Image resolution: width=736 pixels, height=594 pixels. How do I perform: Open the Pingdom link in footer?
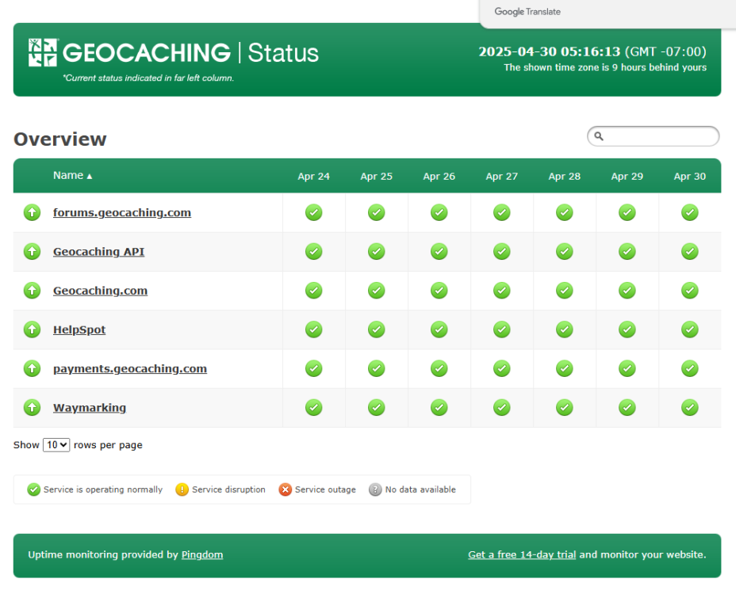pyautogui.click(x=201, y=554)
